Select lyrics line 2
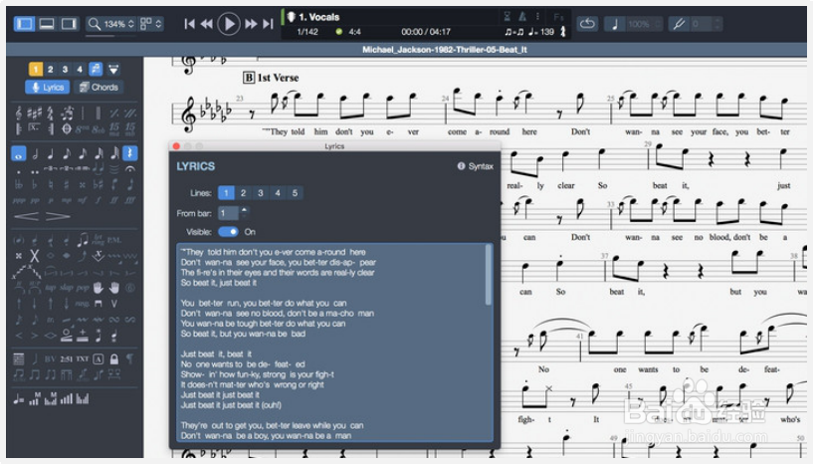Viewport: 813px width, 465px height. [243, 193]
